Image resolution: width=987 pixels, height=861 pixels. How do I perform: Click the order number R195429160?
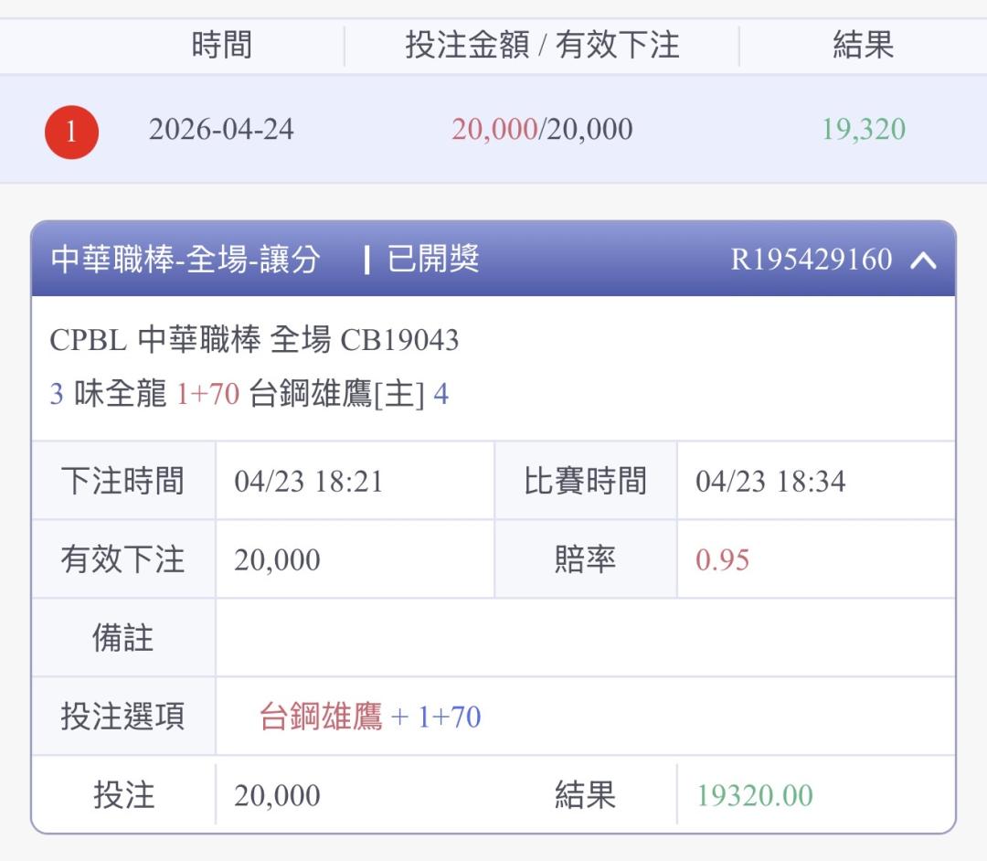pos(811,260)
